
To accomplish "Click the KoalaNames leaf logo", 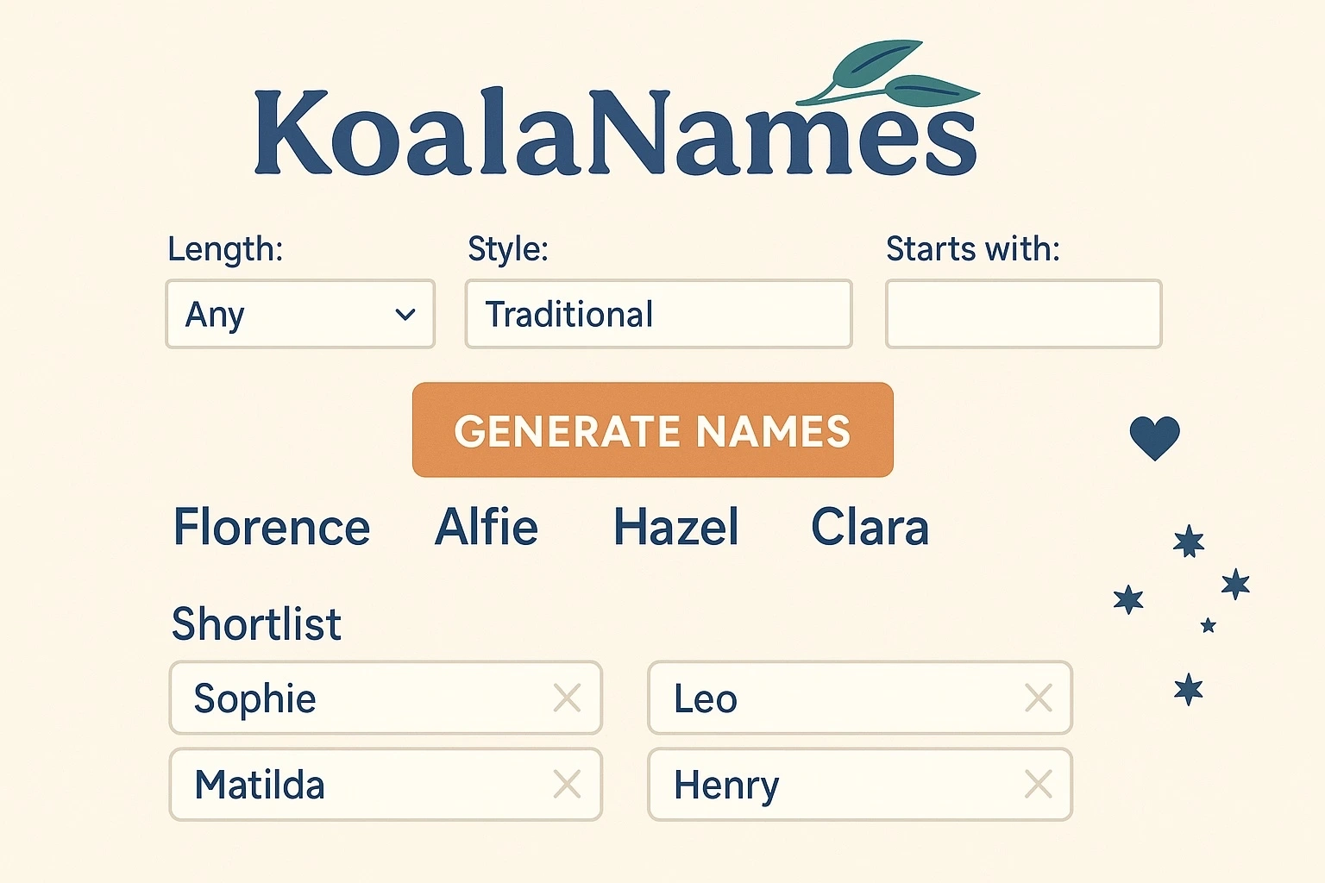I will tap(889, 73).
